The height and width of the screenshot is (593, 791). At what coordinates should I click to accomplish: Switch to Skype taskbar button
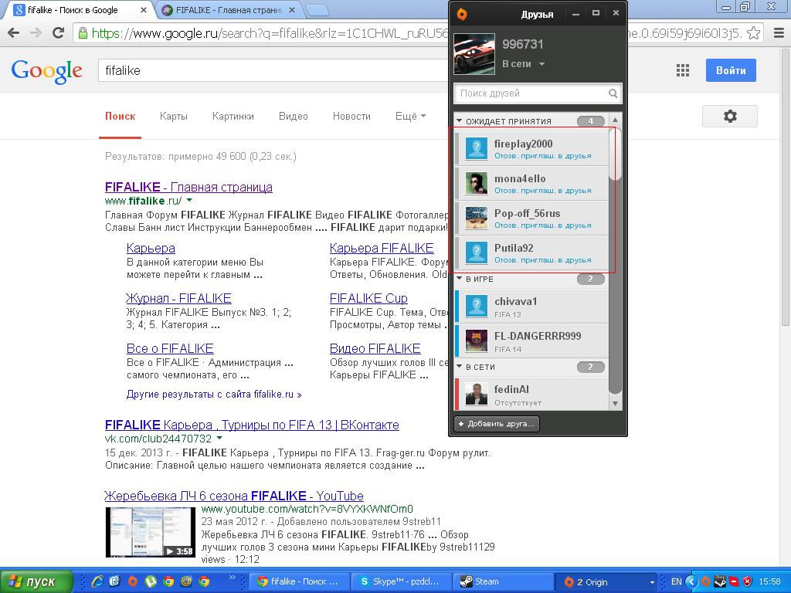click(401, 581)
